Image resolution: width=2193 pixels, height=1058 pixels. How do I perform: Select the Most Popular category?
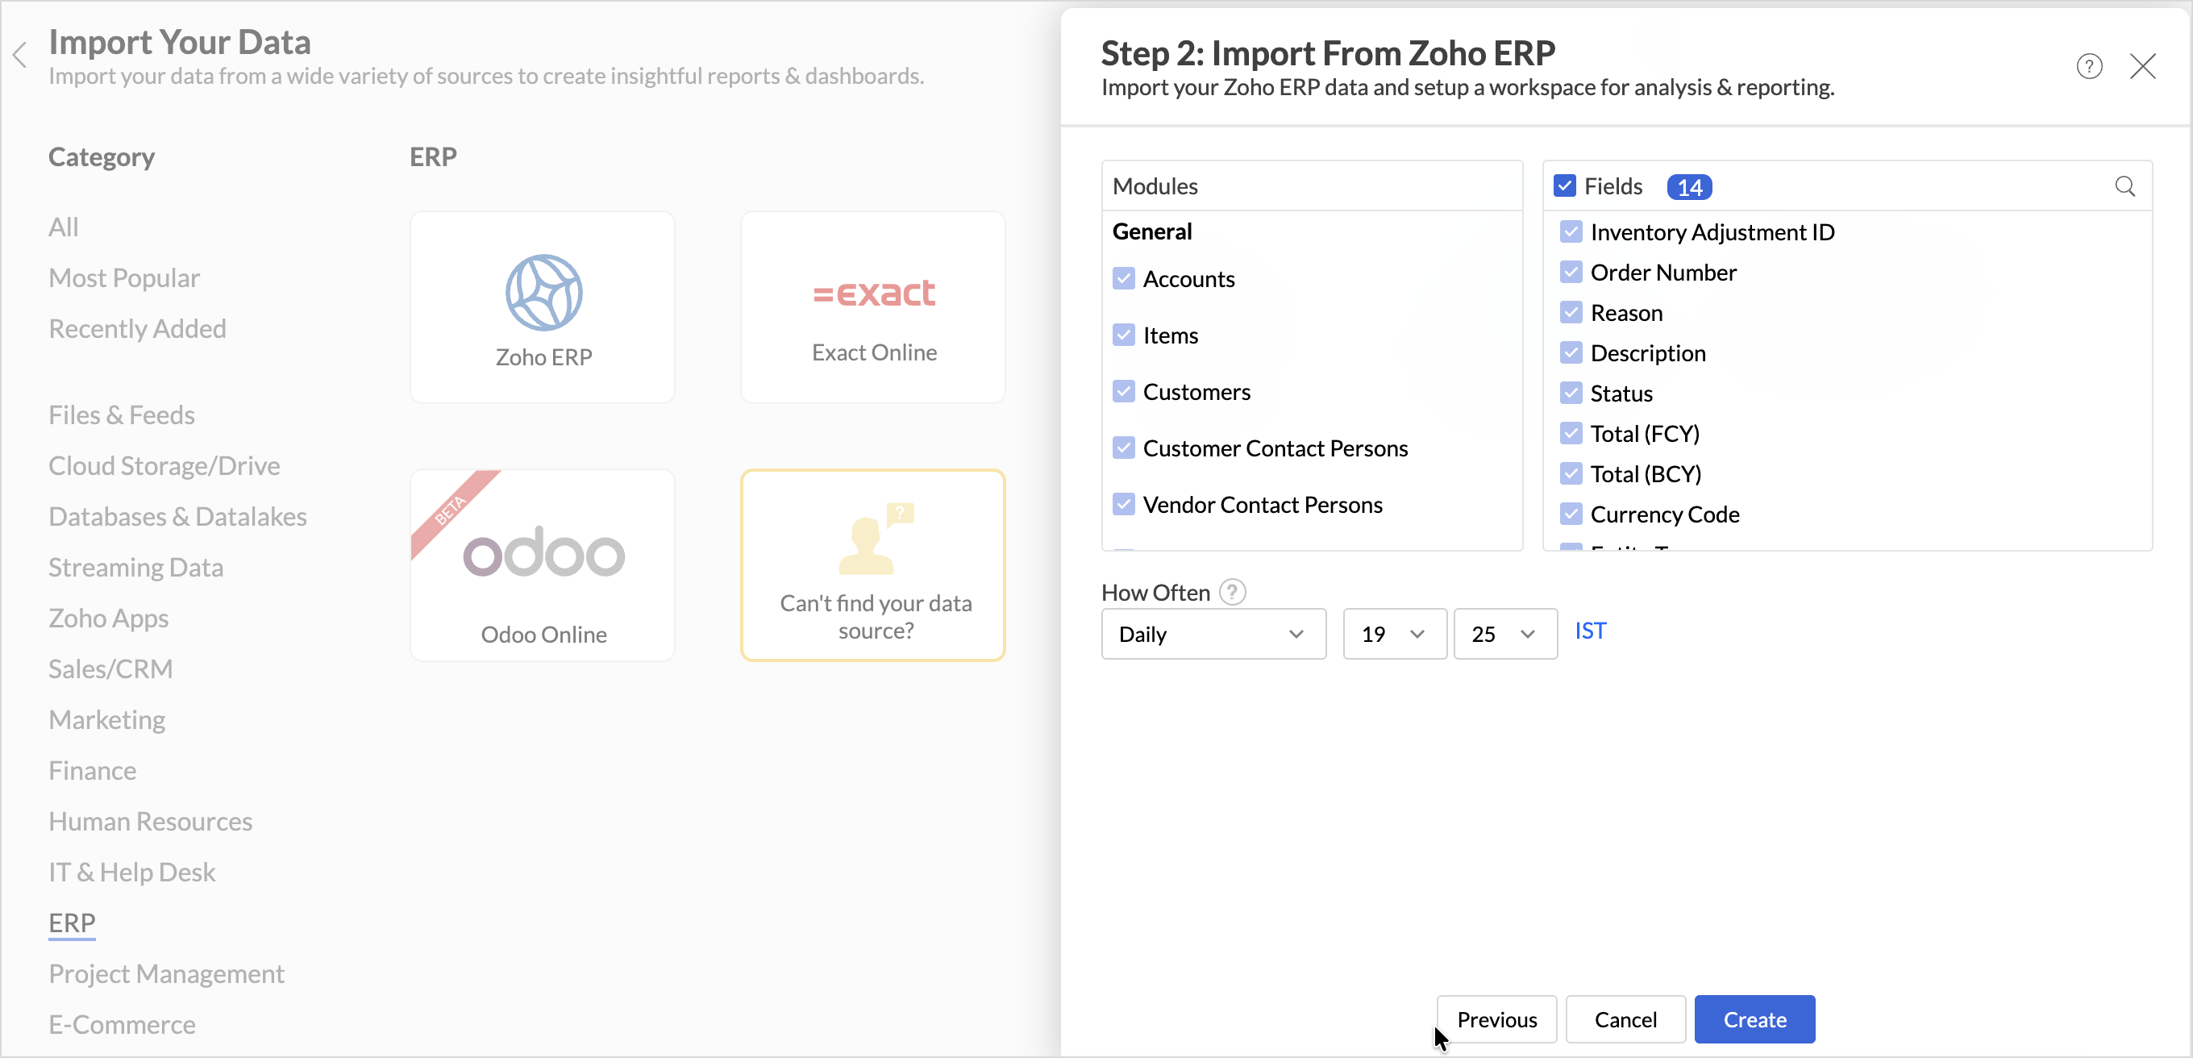point(124,278)
